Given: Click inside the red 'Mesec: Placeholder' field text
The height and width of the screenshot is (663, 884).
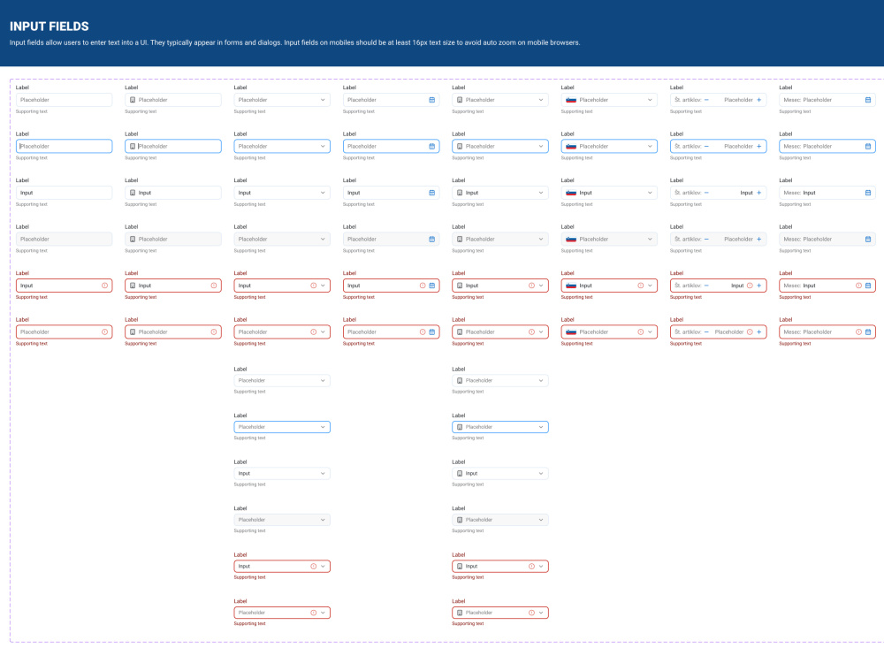Looking at the screenshot, I should tap(817, 332).
